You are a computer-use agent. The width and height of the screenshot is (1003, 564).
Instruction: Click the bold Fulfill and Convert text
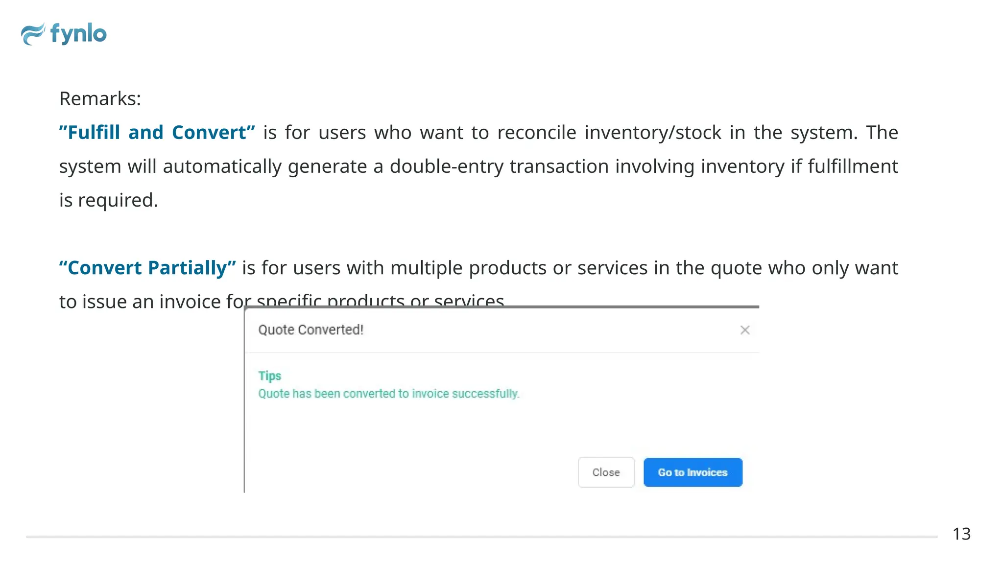(x=157, y=133)
